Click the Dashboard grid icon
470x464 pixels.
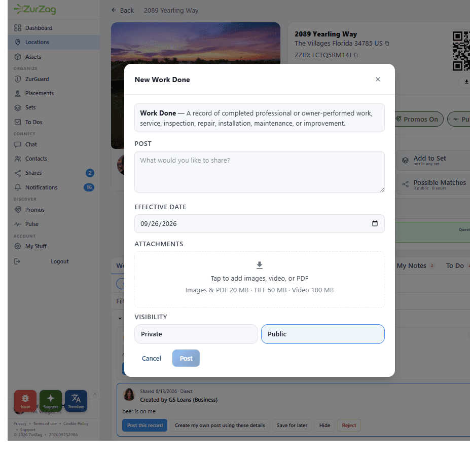(x=18, y=28)
